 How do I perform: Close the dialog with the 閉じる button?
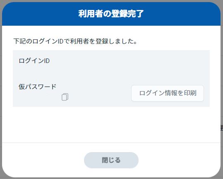pyautogui.click(x=111, y=160)
